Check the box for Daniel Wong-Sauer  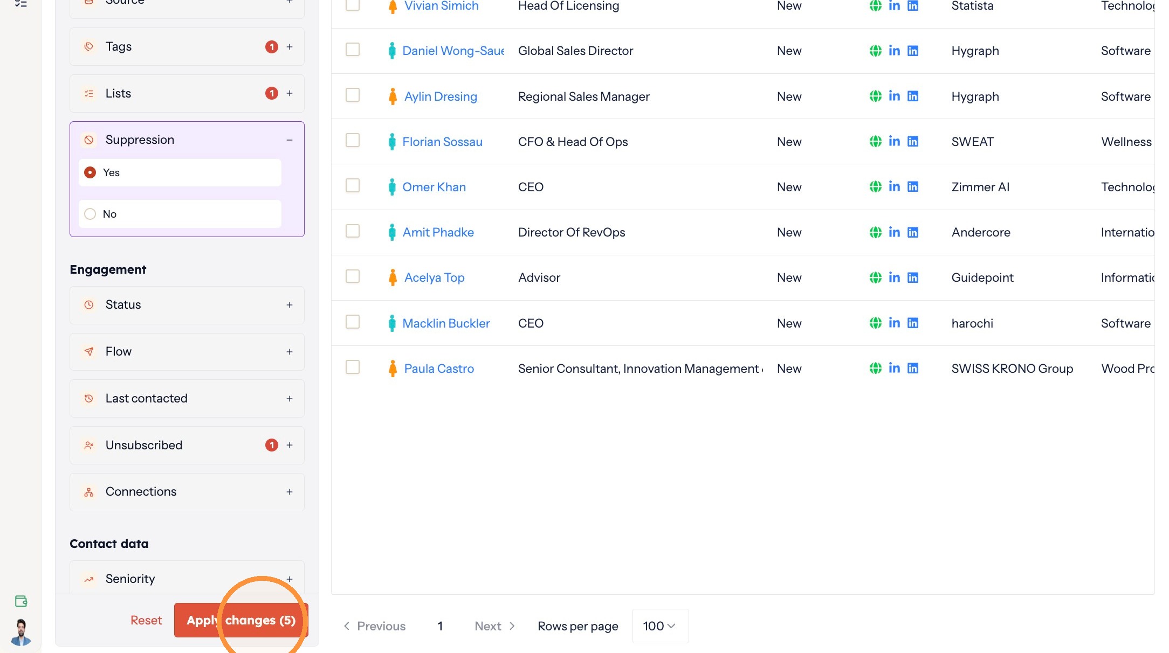pos(353,50)
